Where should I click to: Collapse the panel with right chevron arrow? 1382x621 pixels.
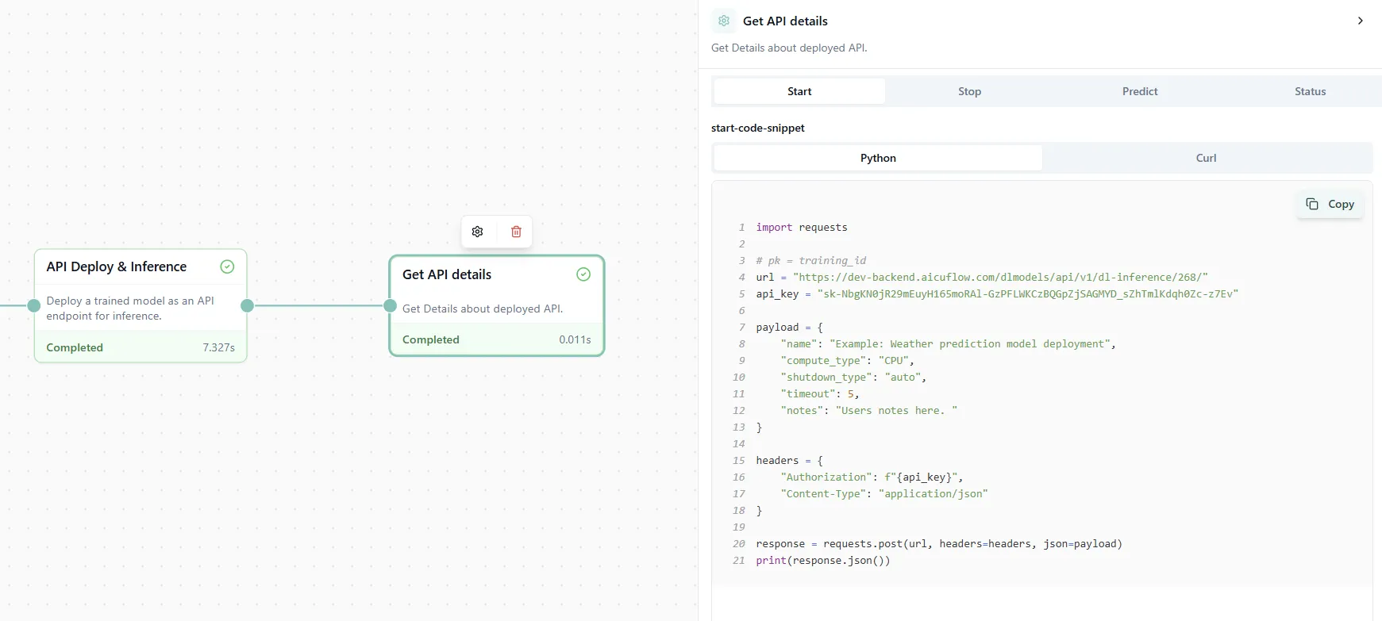tap(1360, 21)
